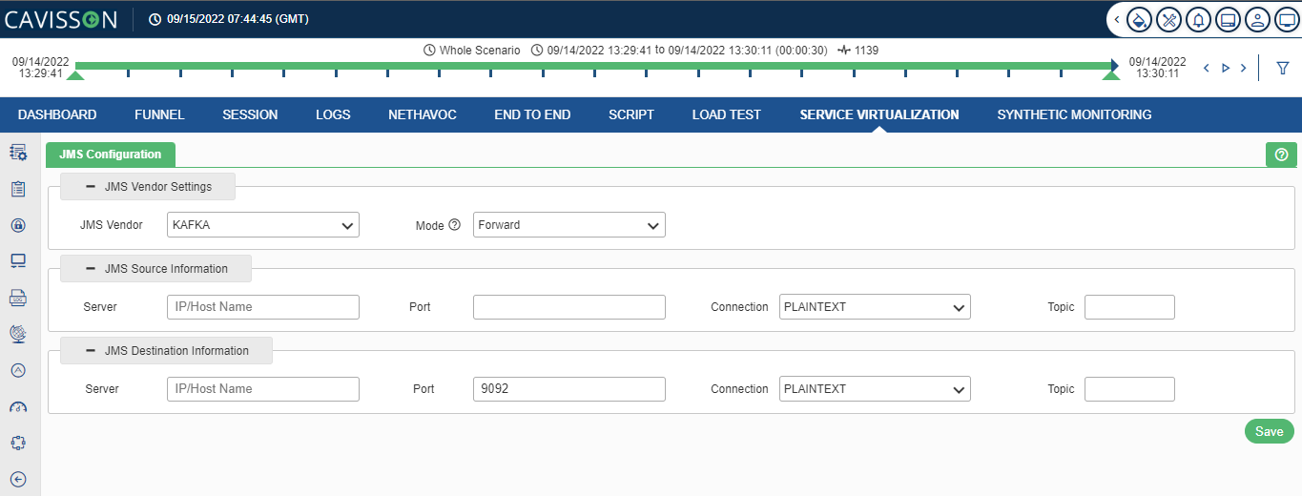Open the paint bucket theme icon
The height and width of the screenshot is (496, 1302).
pos(1140,19)
